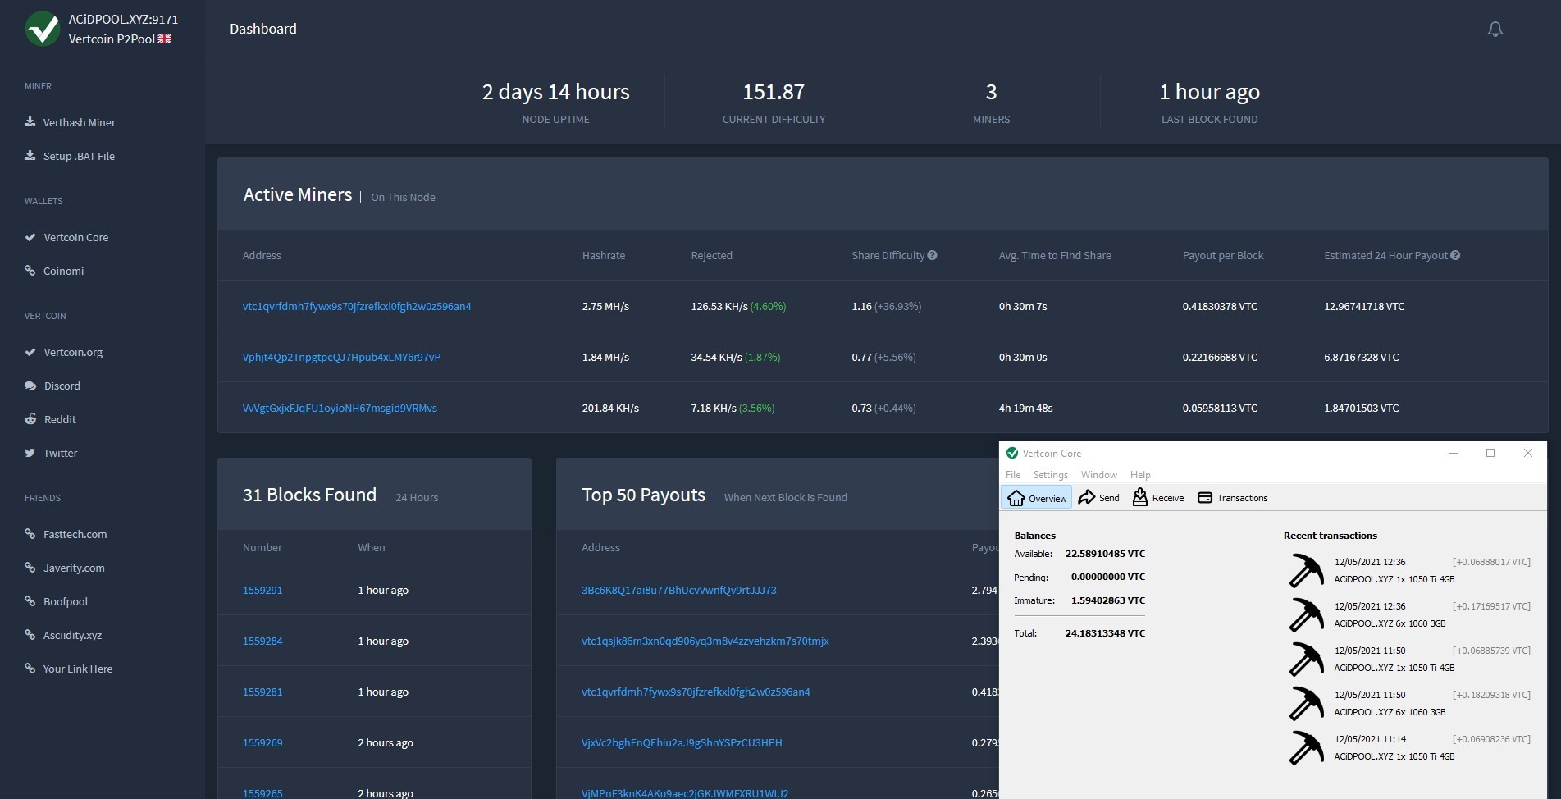
Task: Click the 151.87 current difficulty value
Action: pyautogui.click(x=774, y=92)
